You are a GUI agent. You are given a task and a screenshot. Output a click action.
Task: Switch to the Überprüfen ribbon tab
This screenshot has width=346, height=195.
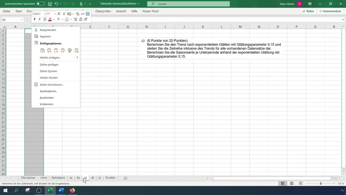tap(103, 11)
